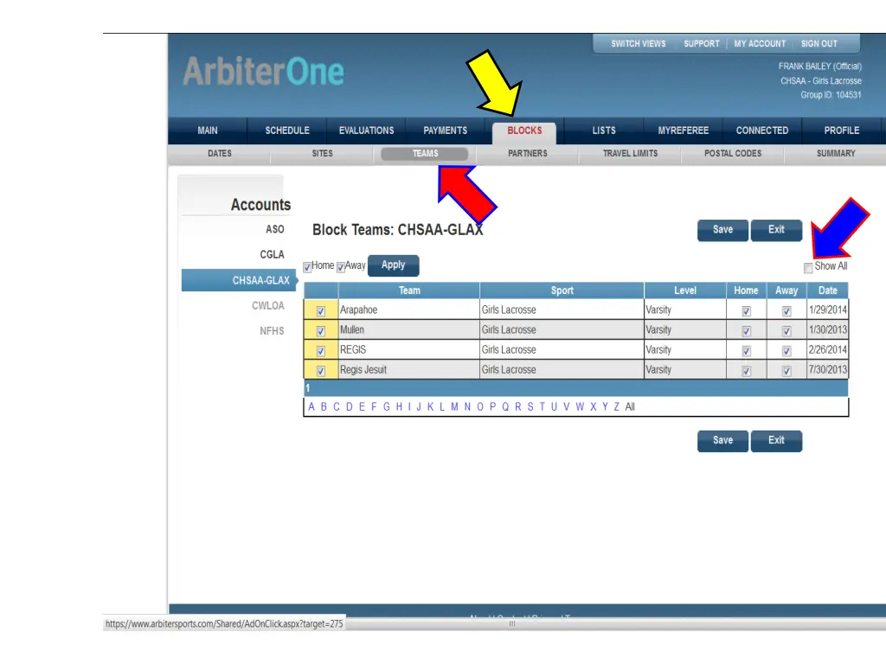This screenshot has height=664, width=886.
Task: Uncheck the Regis Jesuit team block checkbox
Action: (x=321, y=371)
